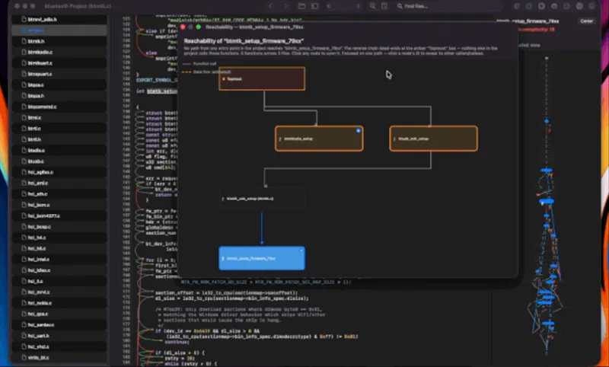Open btqcomsmd.c in the file list
This screenshot has width=609, height=367.
pos(59,107)
